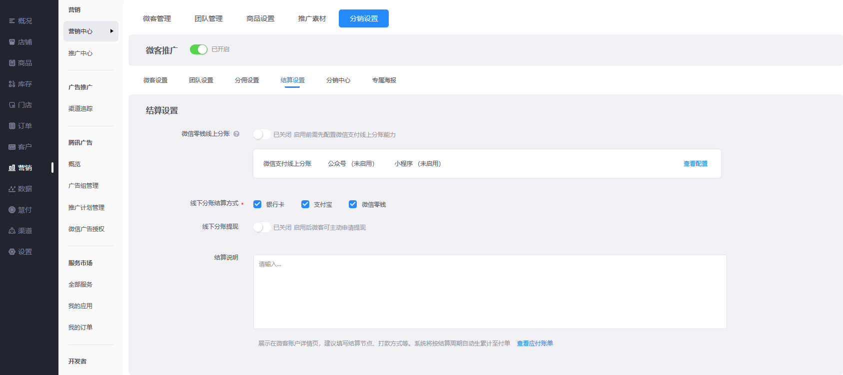
Task: Open the 渠道 channel icon
Action: [x=12, y=231]
